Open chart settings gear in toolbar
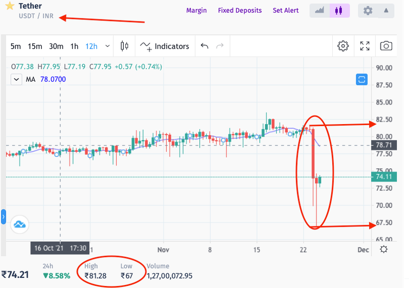The height and width of the screenshot is (288, 409). 343,46
